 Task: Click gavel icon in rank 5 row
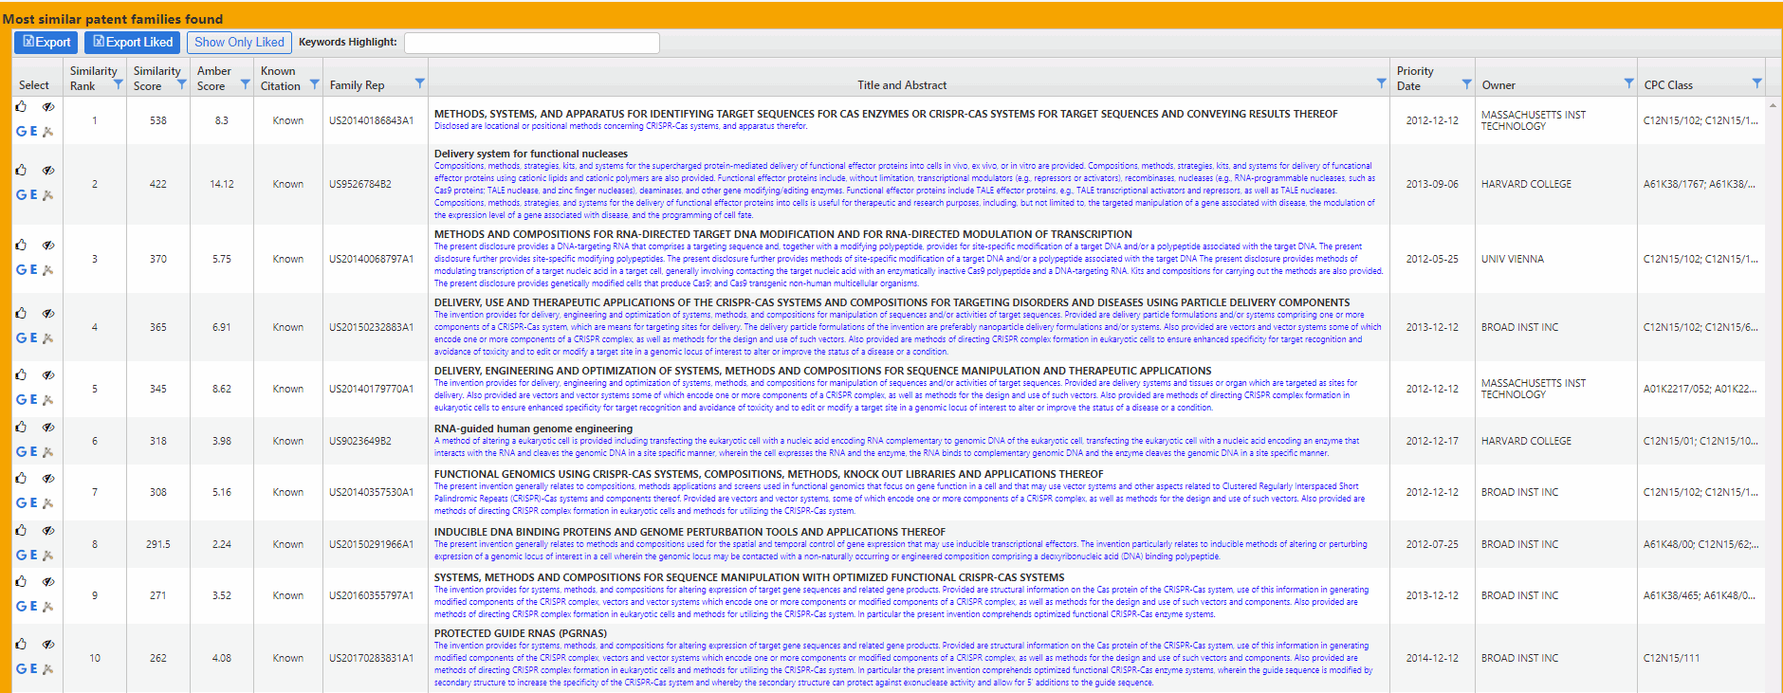pyautogui.click(x=48, y=401)
